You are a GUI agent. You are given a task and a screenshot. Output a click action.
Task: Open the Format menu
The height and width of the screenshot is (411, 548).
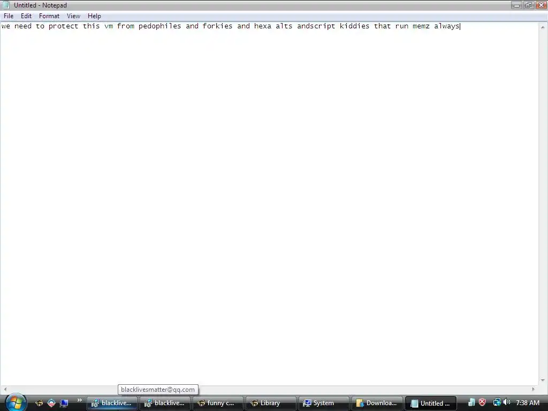(x=49, y=16)
